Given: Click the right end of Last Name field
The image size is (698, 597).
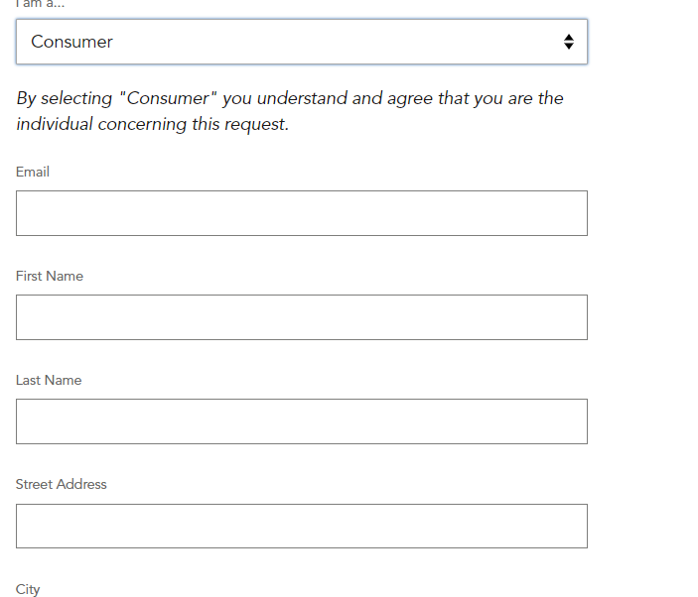Looking at the screenshot, I should (x=574, y=421).
